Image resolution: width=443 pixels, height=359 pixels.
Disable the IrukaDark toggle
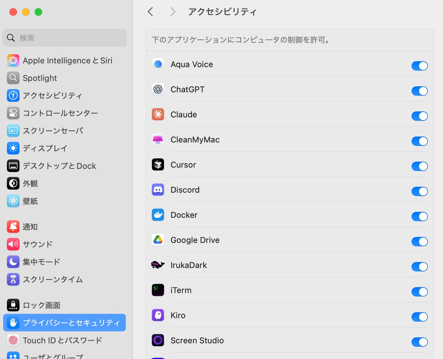(420, 267)
